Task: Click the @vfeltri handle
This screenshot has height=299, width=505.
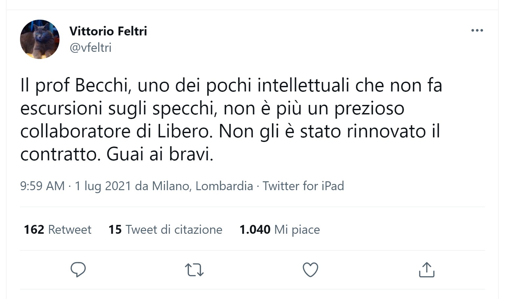Action: pos(91,48)
